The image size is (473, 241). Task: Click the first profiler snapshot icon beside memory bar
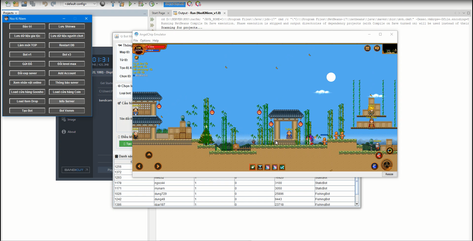tap(190, 4)
